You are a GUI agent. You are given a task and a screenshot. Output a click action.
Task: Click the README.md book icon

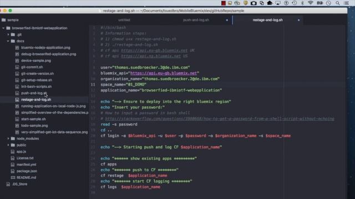pyautogui.click(x=13, y=177)
